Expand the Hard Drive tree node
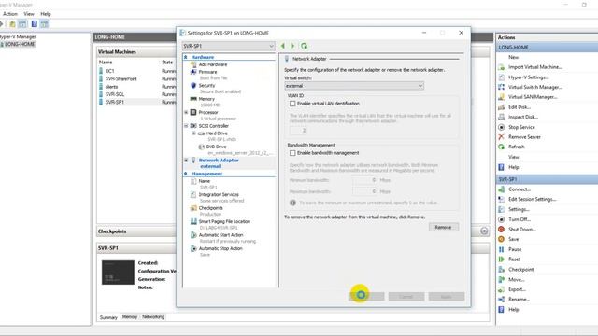This screenshot has height=336, width=598. 193,133
